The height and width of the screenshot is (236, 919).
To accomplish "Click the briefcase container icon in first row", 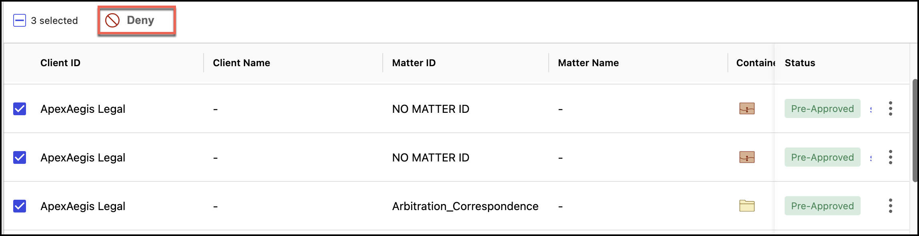I will pyautogui.click(x=747, y=109).
